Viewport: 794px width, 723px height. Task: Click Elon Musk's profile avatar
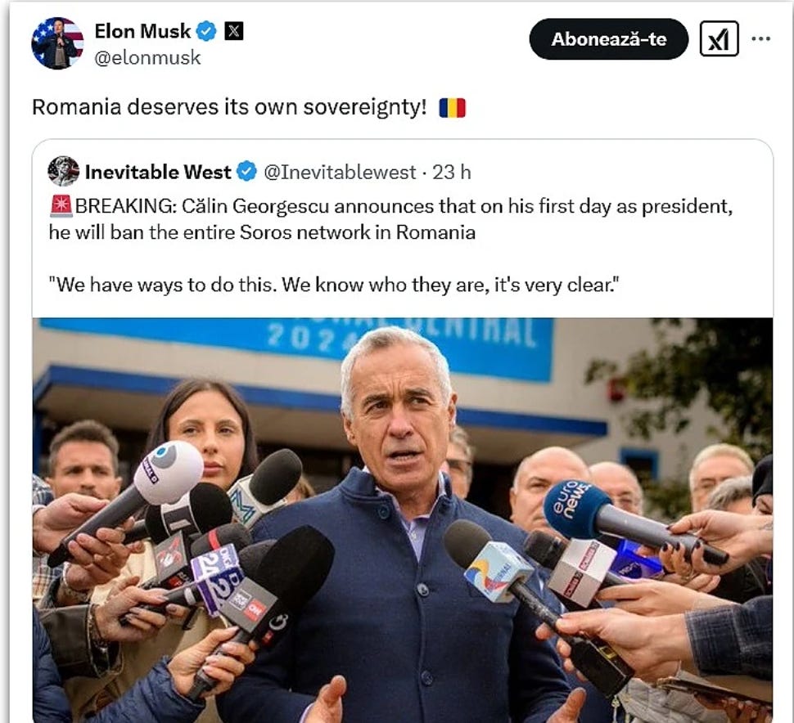click(x=57, y=43)
